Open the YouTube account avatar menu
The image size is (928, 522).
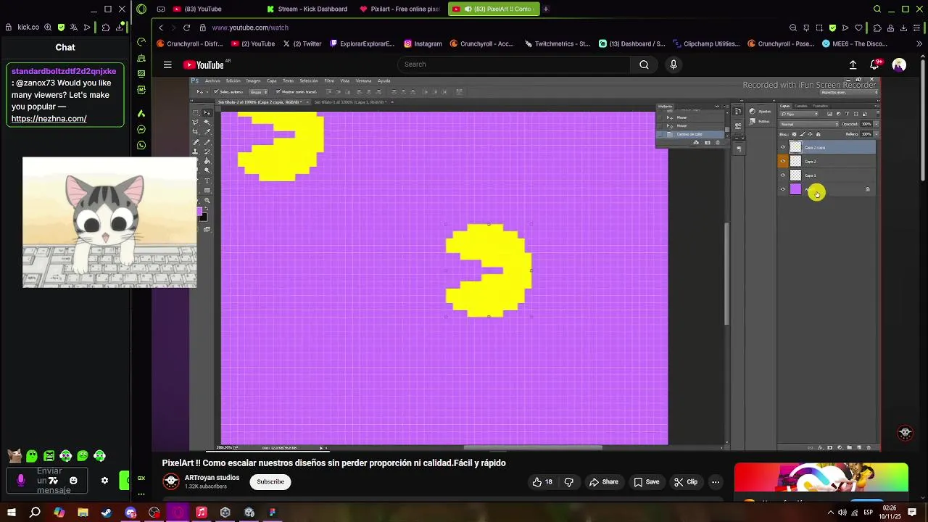click(x=899, y=65)
